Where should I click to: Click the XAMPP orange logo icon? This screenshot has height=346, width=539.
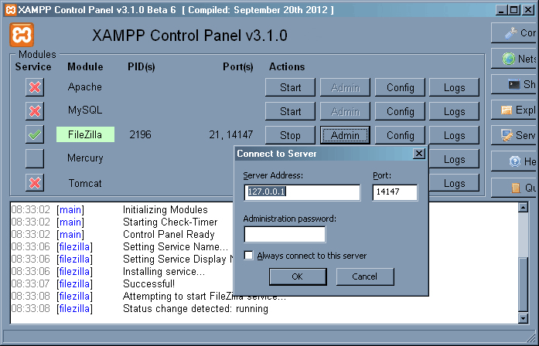pos(22,35)
